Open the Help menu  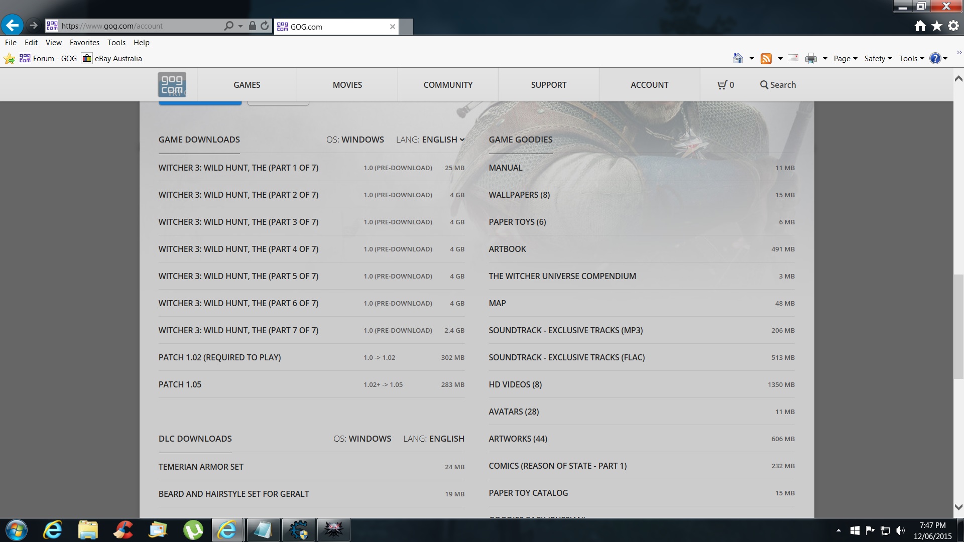click(x=142, y=43)
